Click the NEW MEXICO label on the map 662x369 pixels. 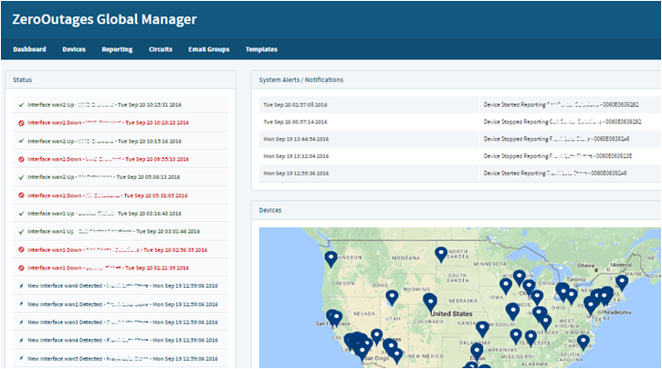pos(426,356)
